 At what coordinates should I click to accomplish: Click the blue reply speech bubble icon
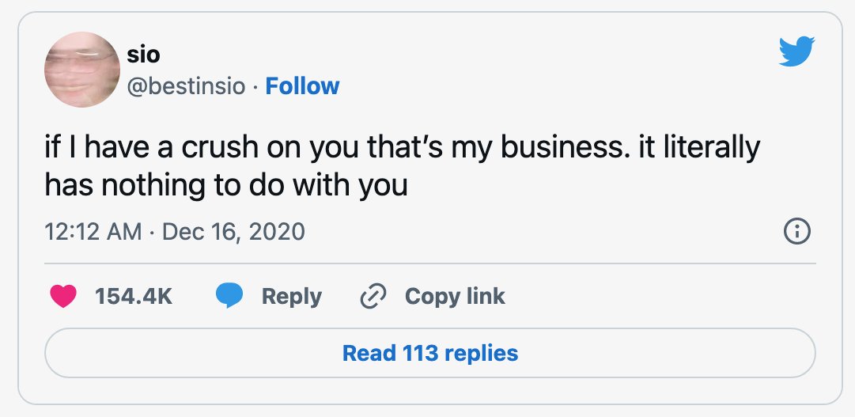[229, 297]
